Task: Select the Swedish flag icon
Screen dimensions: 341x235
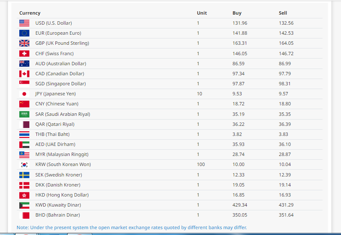Action: pyautogui.click(x=24, y=175)
